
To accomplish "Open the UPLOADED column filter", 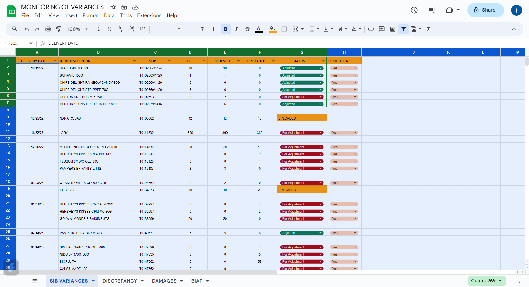I will tap(273, 60).
